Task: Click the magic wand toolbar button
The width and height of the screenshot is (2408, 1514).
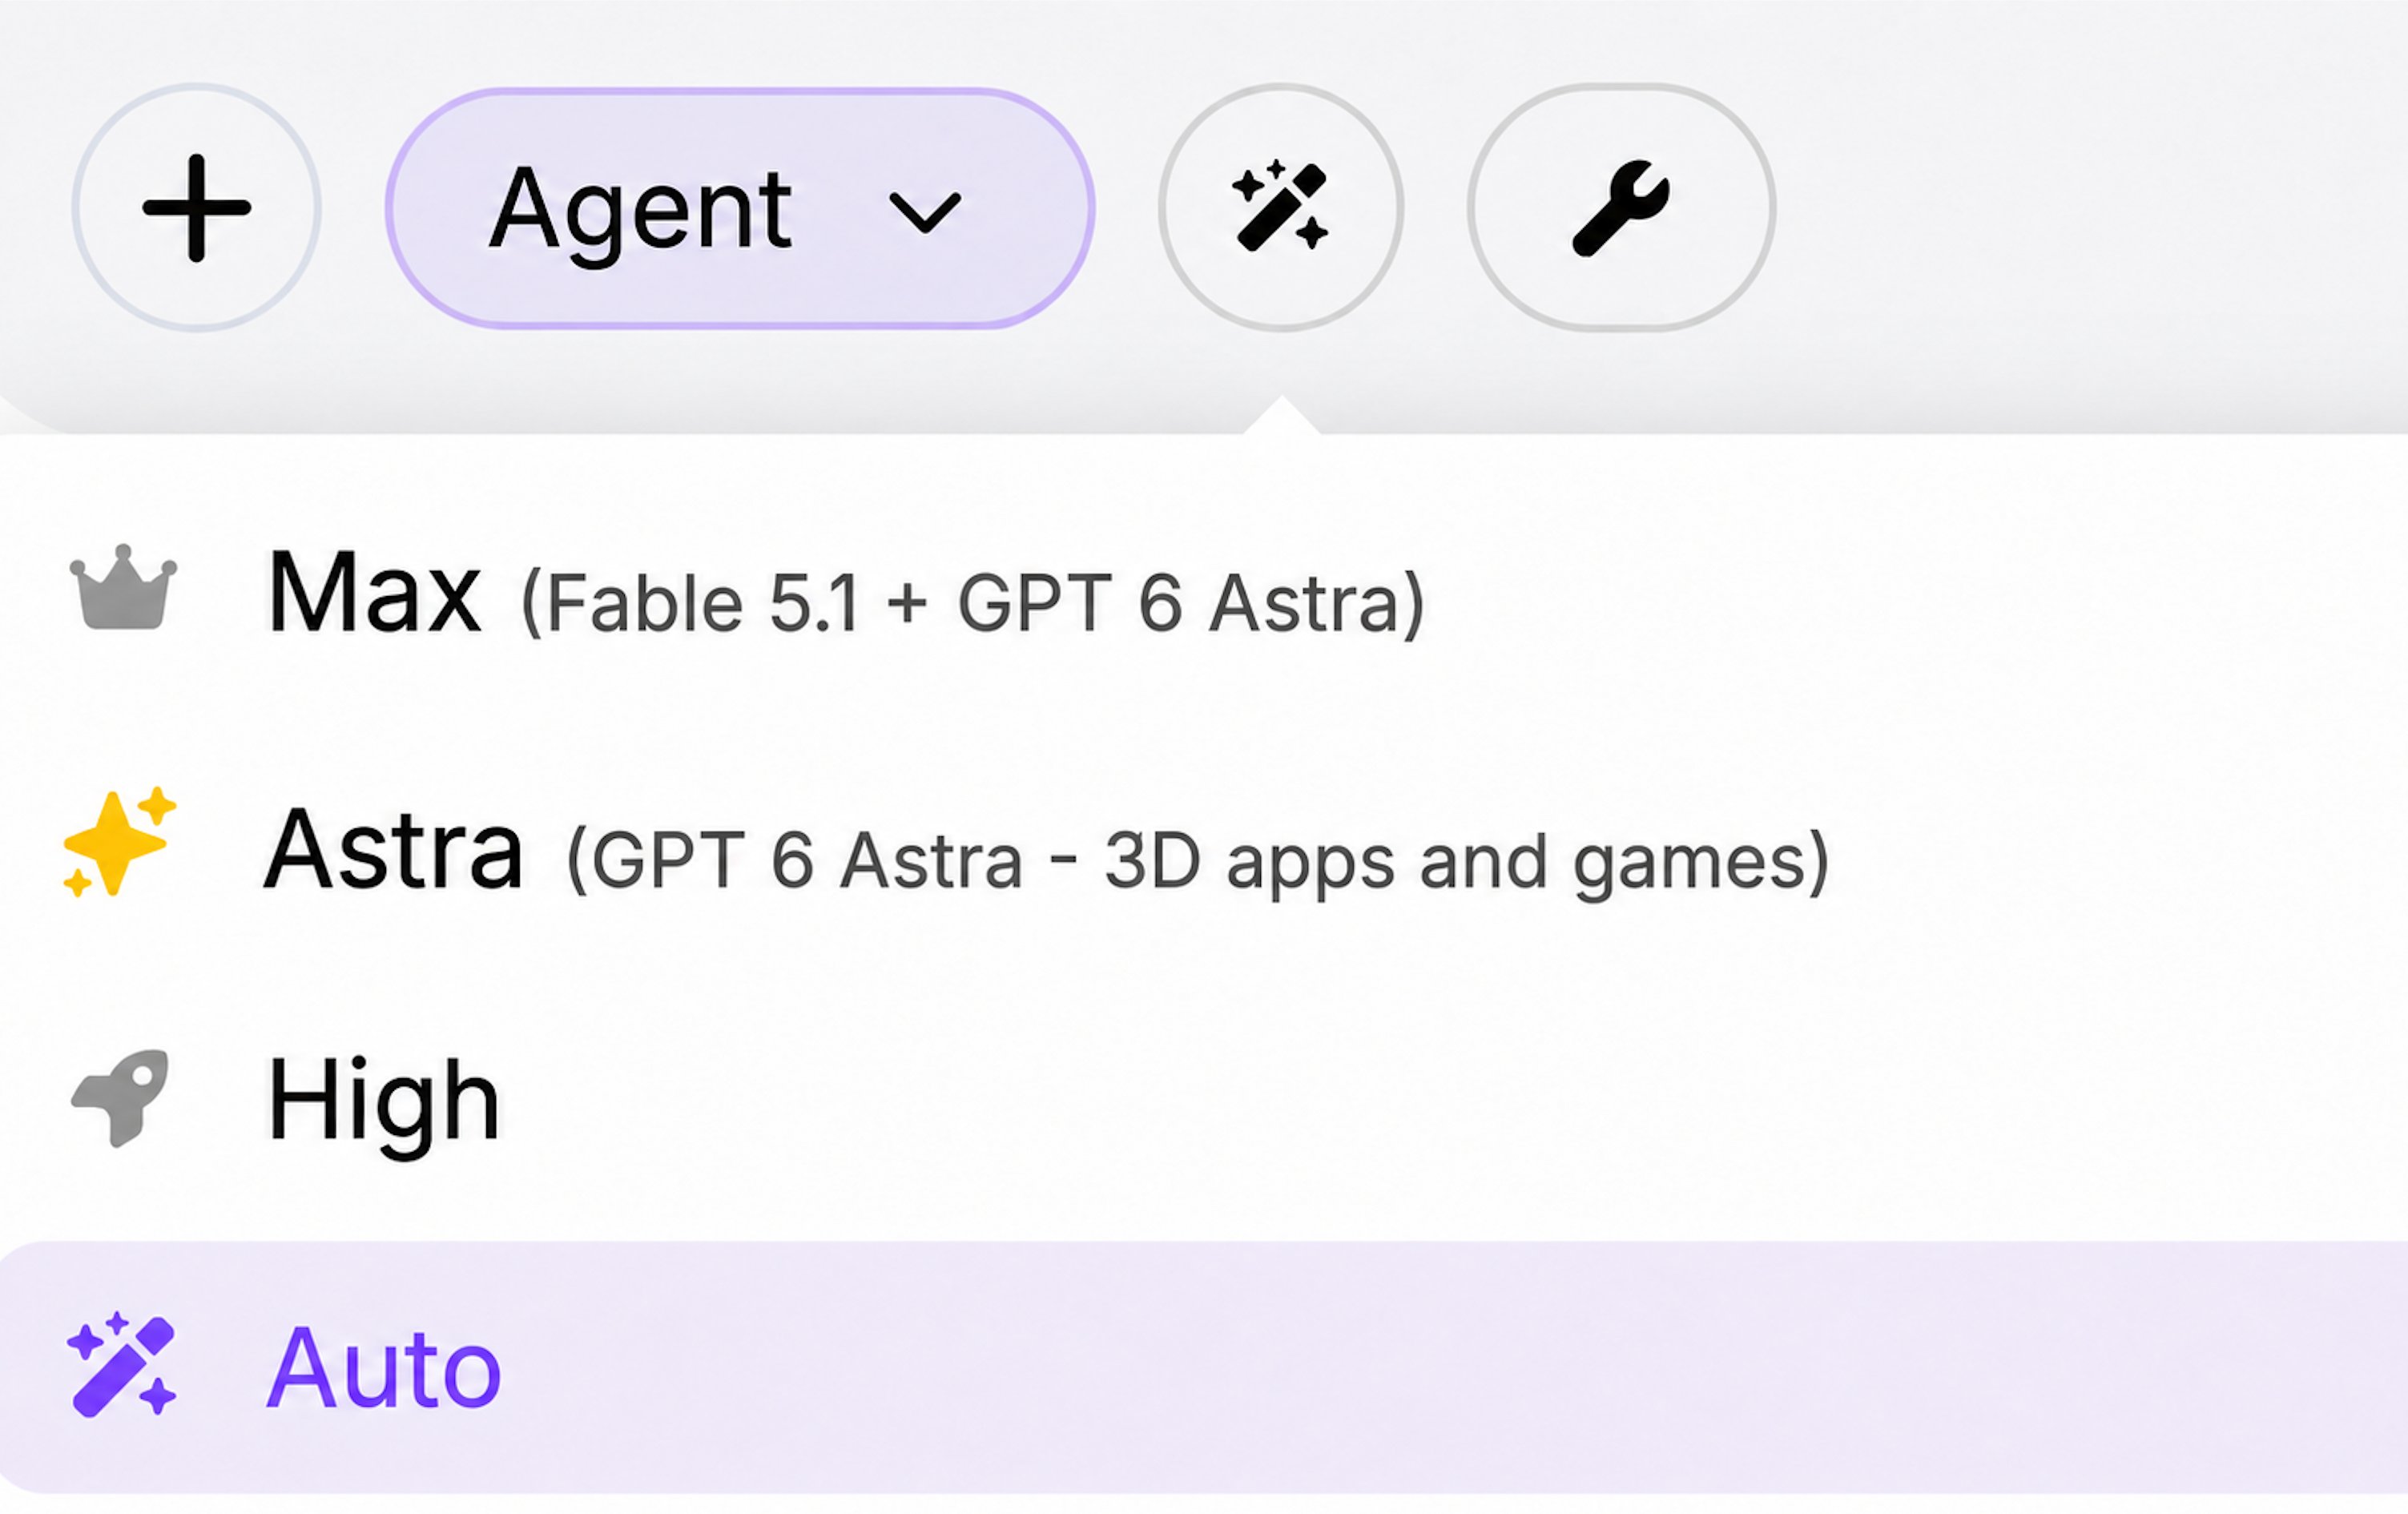Action: 1281,207
